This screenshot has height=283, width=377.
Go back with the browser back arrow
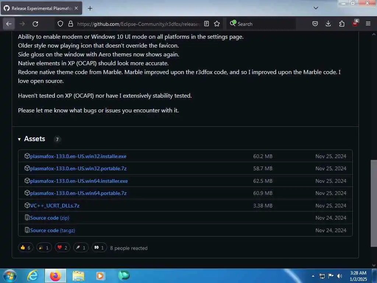[x=9, y=24]
